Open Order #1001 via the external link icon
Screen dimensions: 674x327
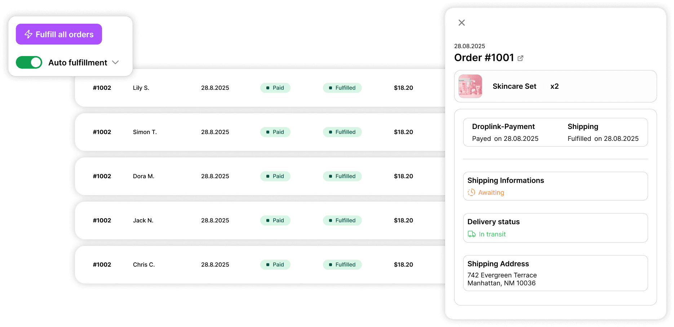520,58
